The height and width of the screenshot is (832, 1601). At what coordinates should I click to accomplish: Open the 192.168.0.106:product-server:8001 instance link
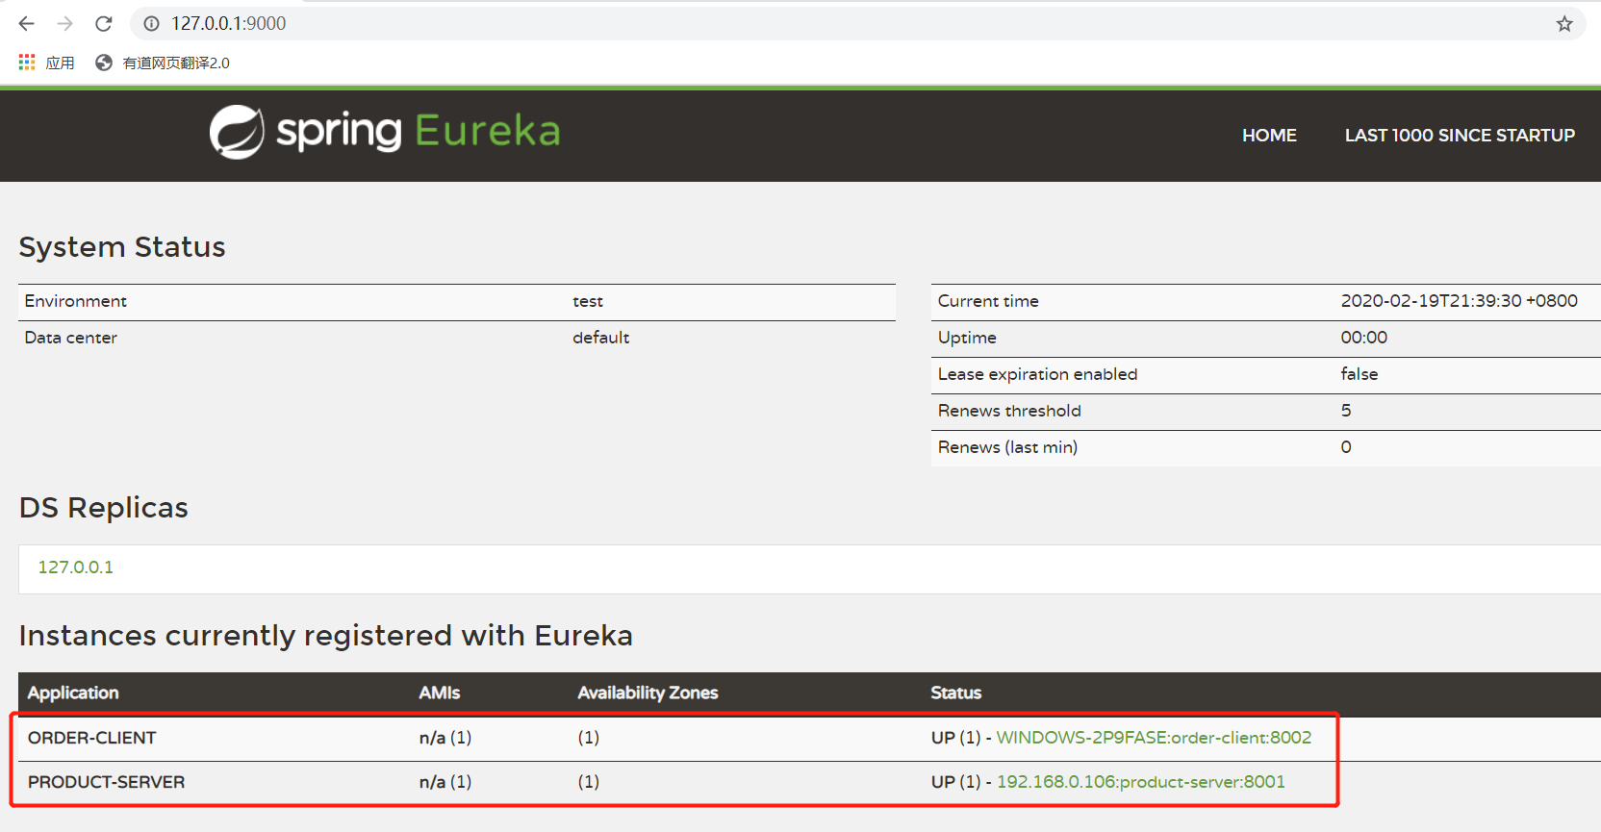point(1141,782)
